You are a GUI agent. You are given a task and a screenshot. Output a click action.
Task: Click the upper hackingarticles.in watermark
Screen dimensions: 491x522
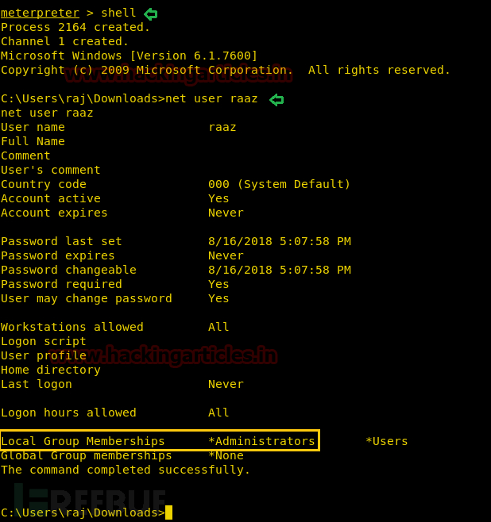(178, 75)
